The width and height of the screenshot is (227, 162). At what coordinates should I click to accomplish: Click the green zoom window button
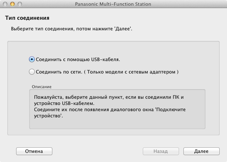click(19, 4)
